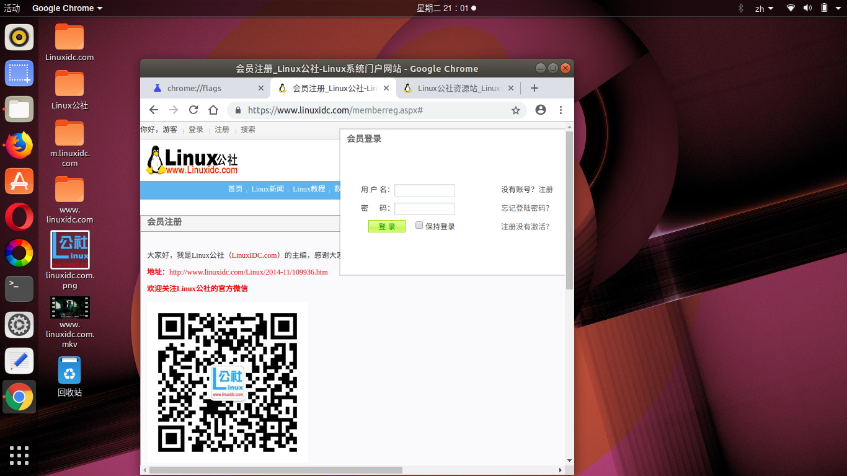This screenshot has height=476, width=847.
Task: Open Chrome's three-dot menu
Action: [x=561, y=110]
